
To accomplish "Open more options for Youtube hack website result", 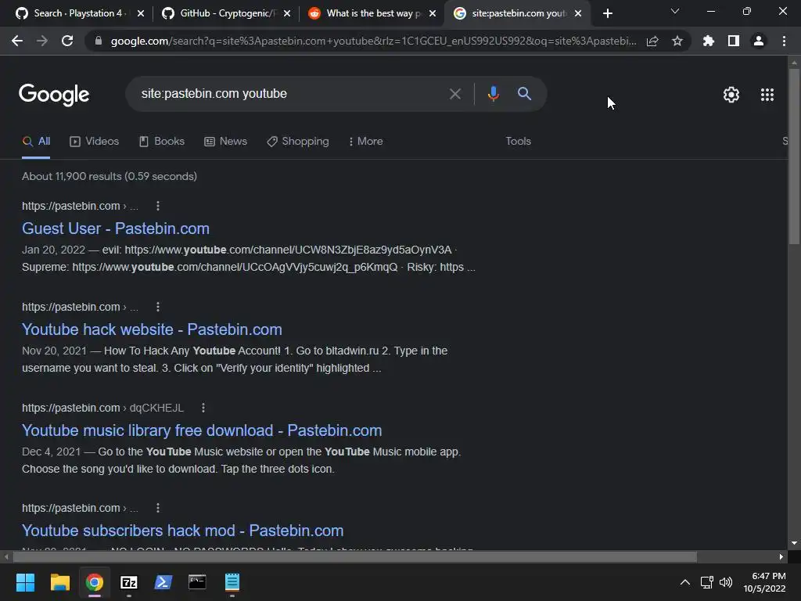I will [x=158, y=307].
